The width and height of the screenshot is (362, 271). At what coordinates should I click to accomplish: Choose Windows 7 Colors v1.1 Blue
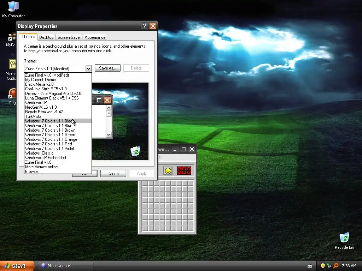[58, 126]
